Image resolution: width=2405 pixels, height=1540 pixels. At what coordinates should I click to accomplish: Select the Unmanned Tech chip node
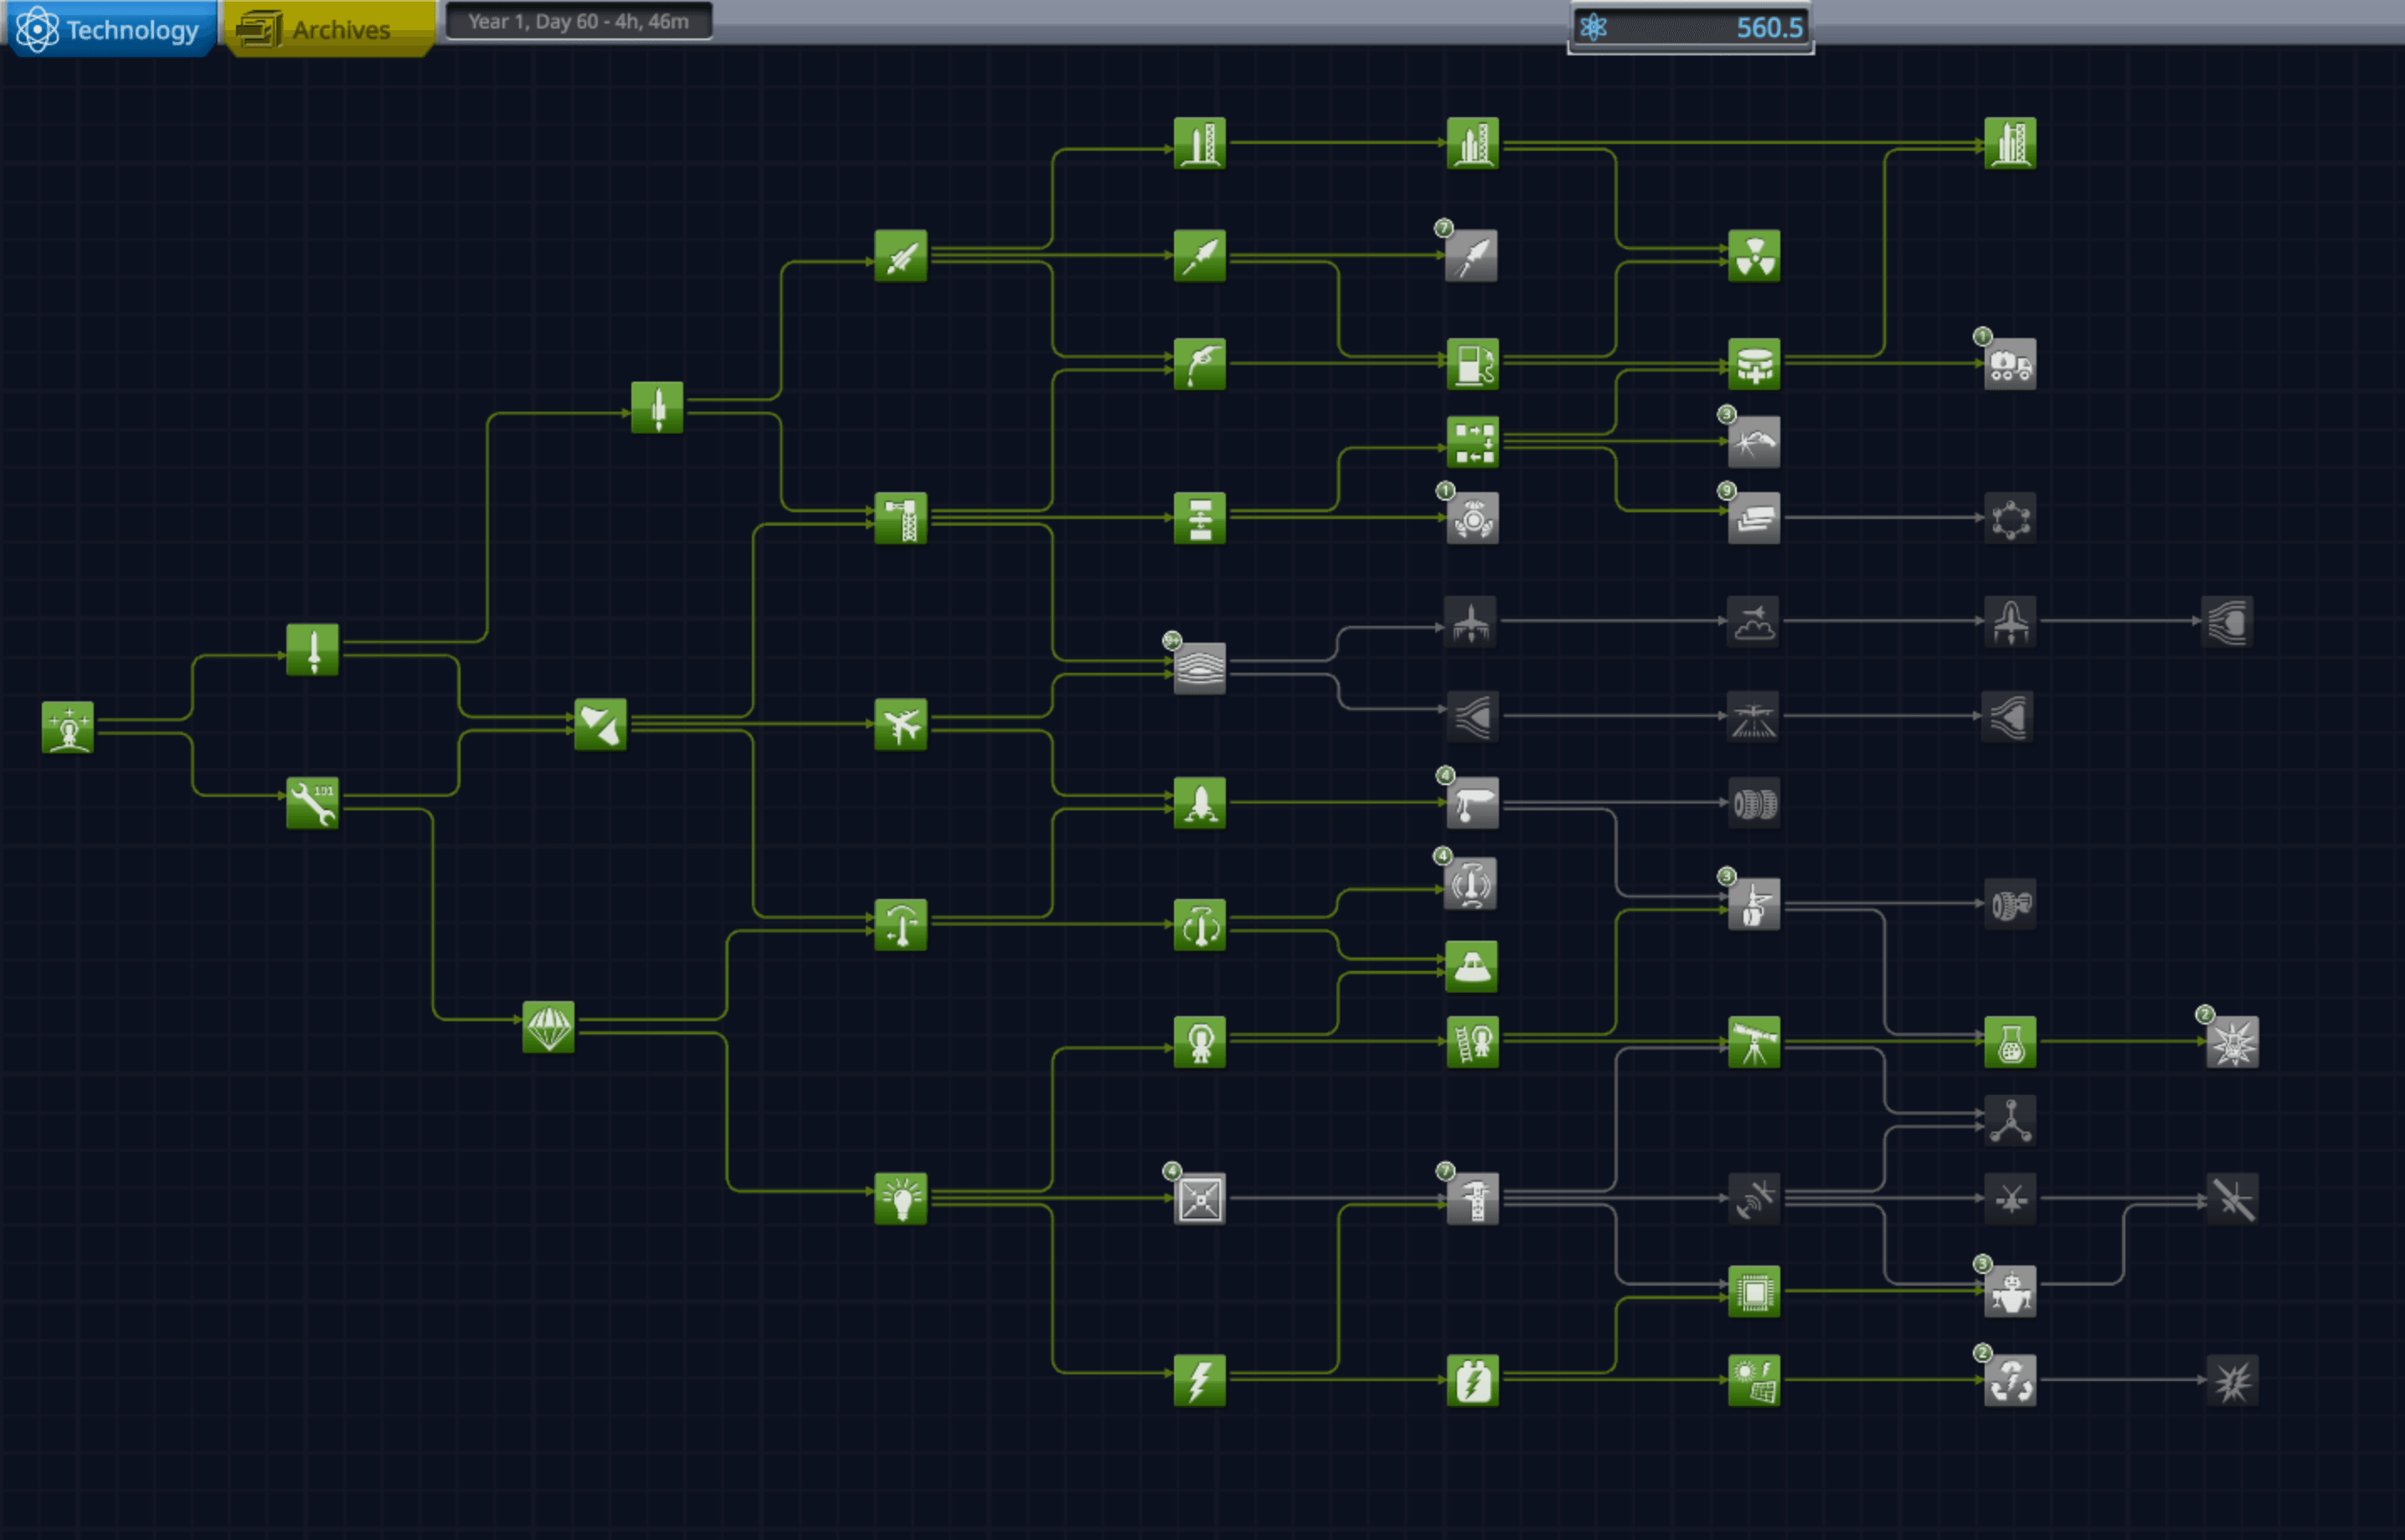tap(1754, 1291)
